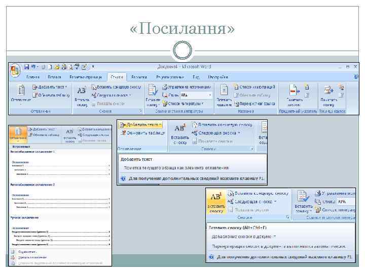365x273 pixels.
Task: Click the greyed update-index icon in the Предметный указатель group
Action: point(307,95)
